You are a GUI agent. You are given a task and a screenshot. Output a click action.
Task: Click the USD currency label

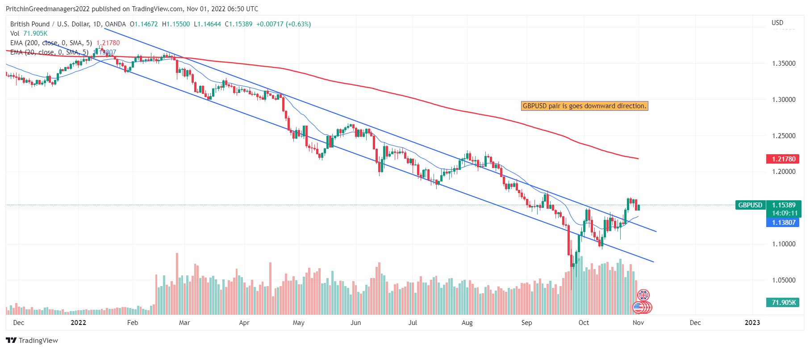click(x=777, y=23)
